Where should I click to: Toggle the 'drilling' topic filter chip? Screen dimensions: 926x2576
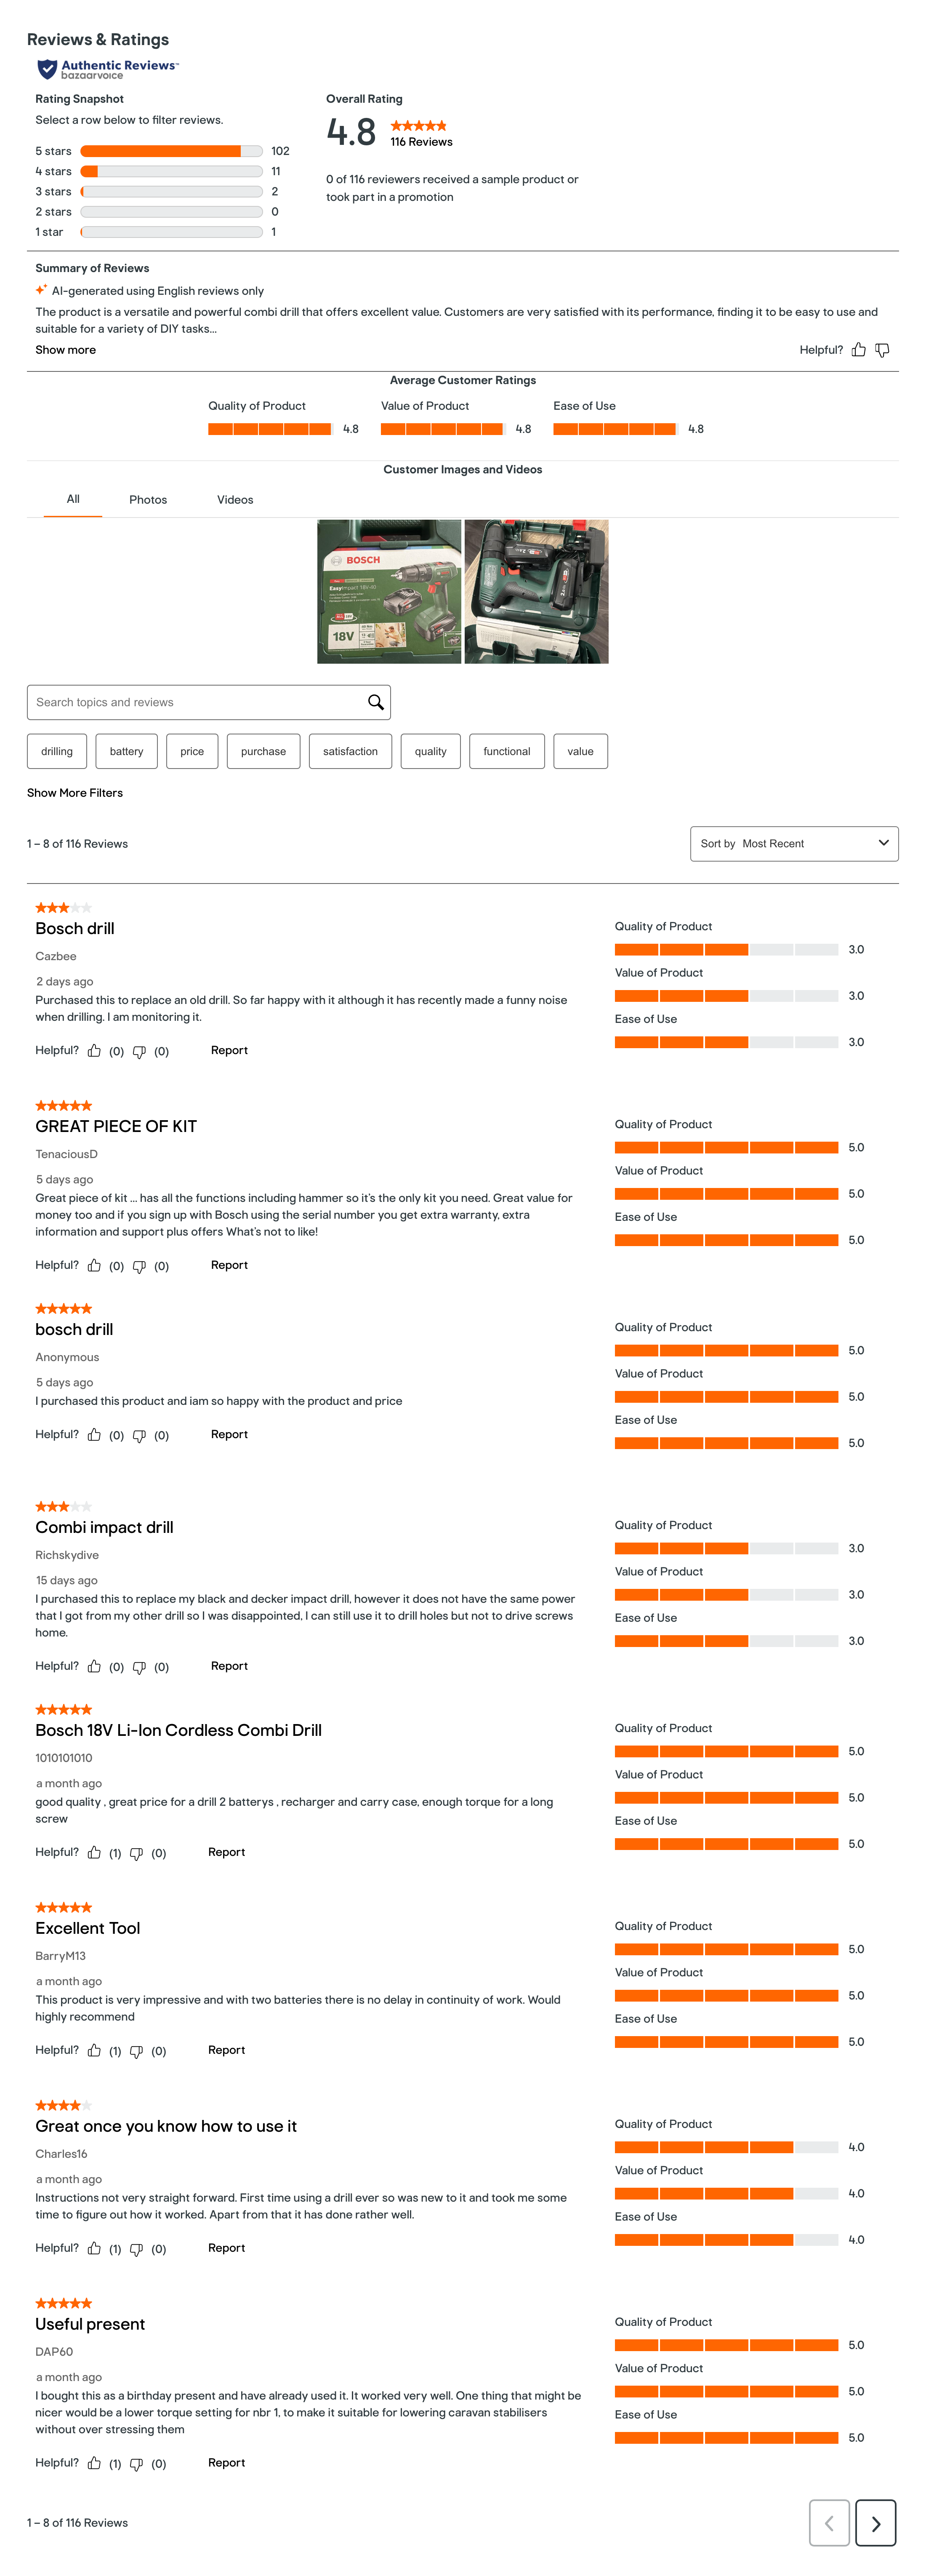[x=56, y=751]
